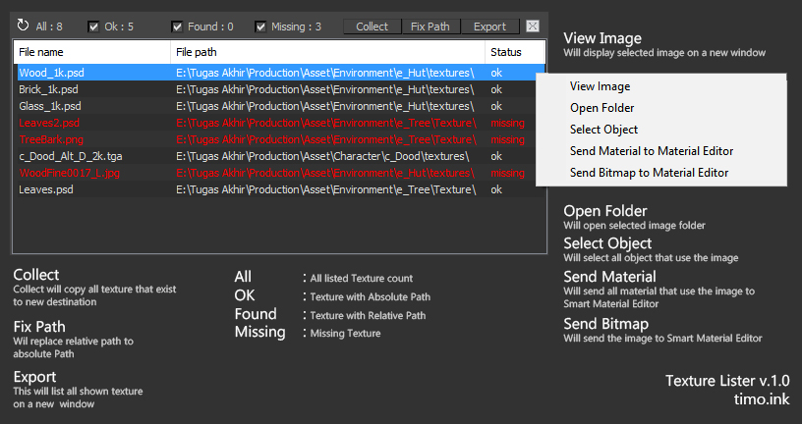Choose Select Object in context menu
Viewport: 802px width, 424px height.
tap(603, 130)
